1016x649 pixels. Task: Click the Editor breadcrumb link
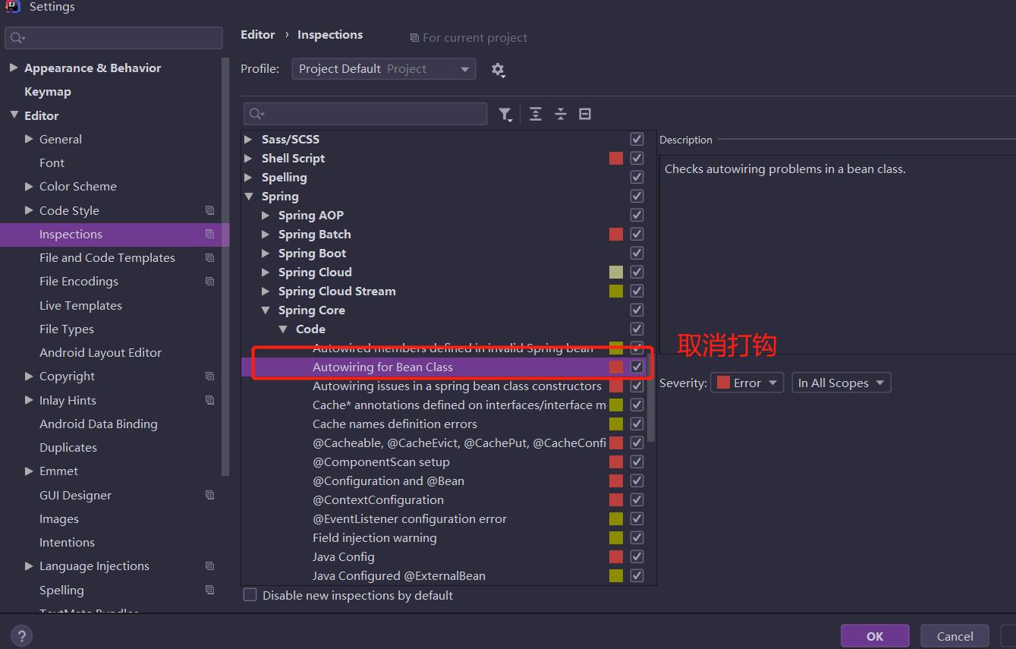pos(258,35)
